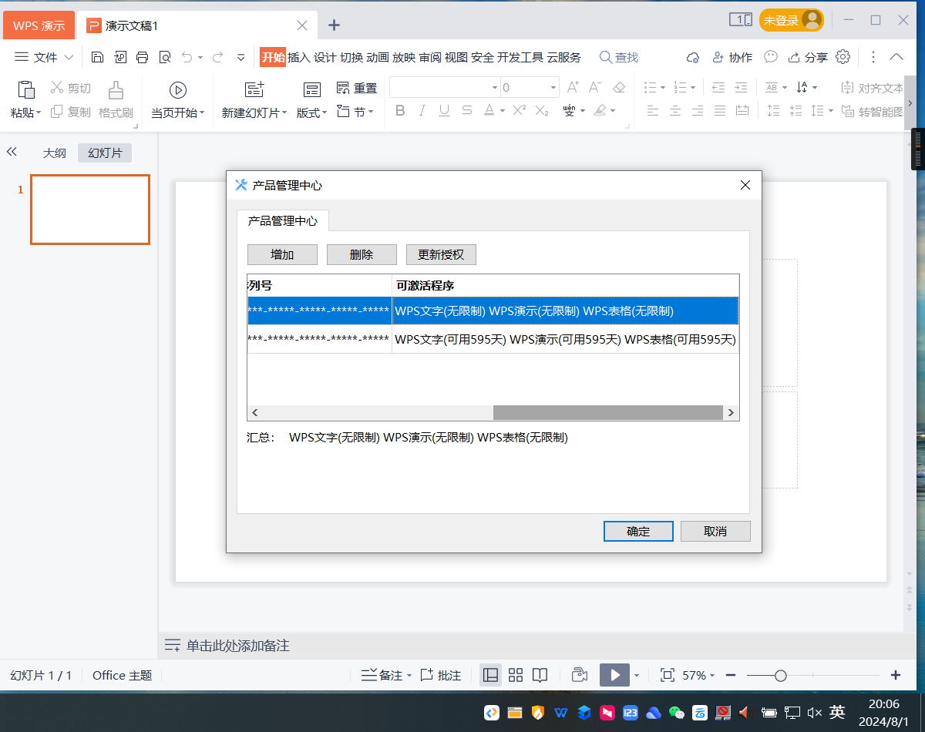Expand the 文件 menu dropdown
925x732 pixels.
click(x=45, y=57)
